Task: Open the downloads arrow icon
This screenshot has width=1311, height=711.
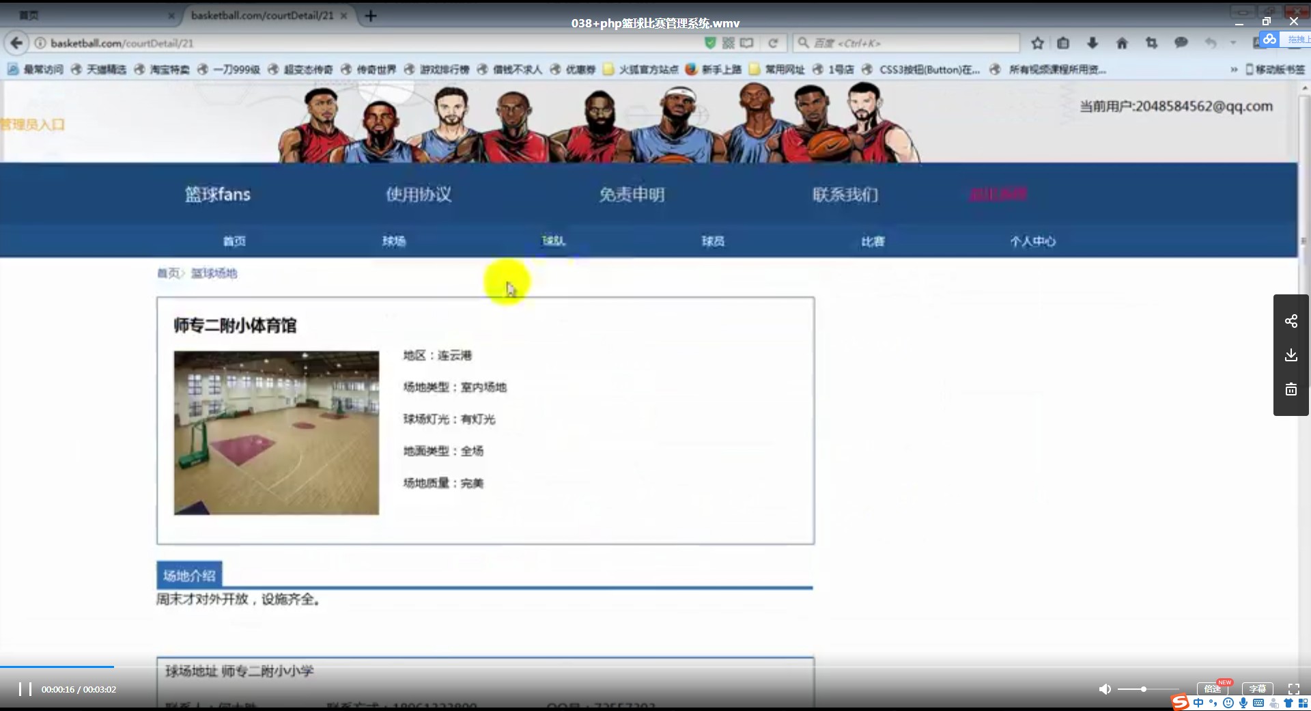Action: click(1092, 43)
